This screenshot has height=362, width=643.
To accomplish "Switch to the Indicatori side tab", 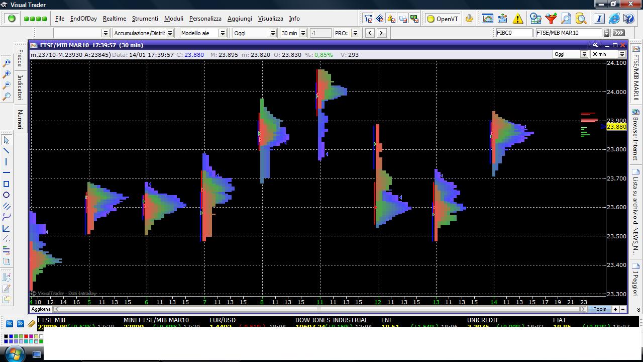I will click(20, 87).
